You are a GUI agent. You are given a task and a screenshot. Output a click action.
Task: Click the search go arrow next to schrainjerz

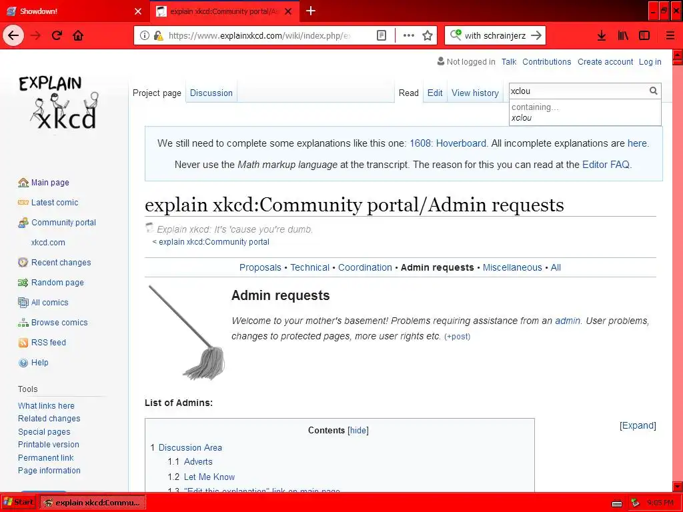[x=536, y=36]
